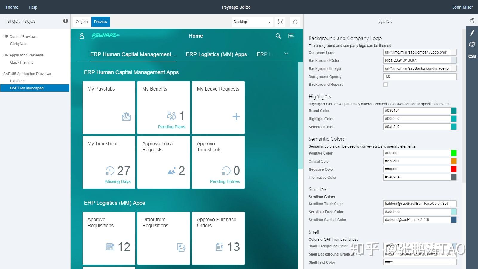Viewport: 478px width, 269px height.
Task: Toggle the Background Repeat checkbox
Action: (x=386, y=85)
